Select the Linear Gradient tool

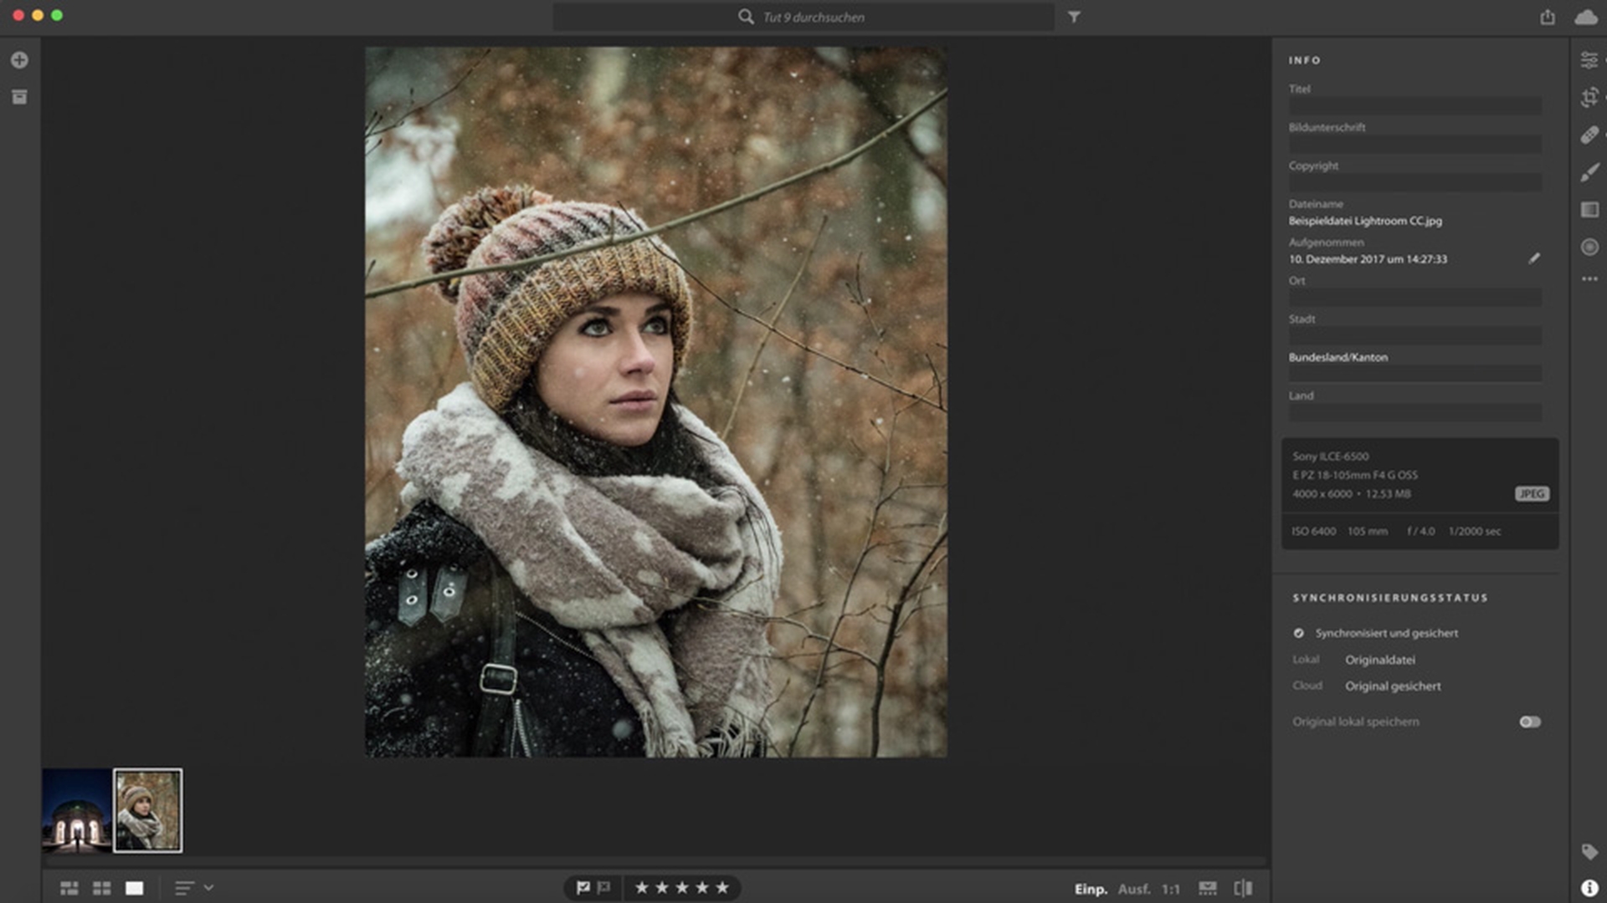click(1589, 210)
